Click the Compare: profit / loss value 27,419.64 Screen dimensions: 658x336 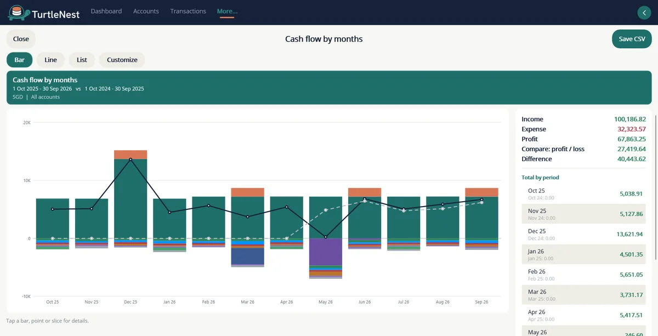tap(631, 149)
